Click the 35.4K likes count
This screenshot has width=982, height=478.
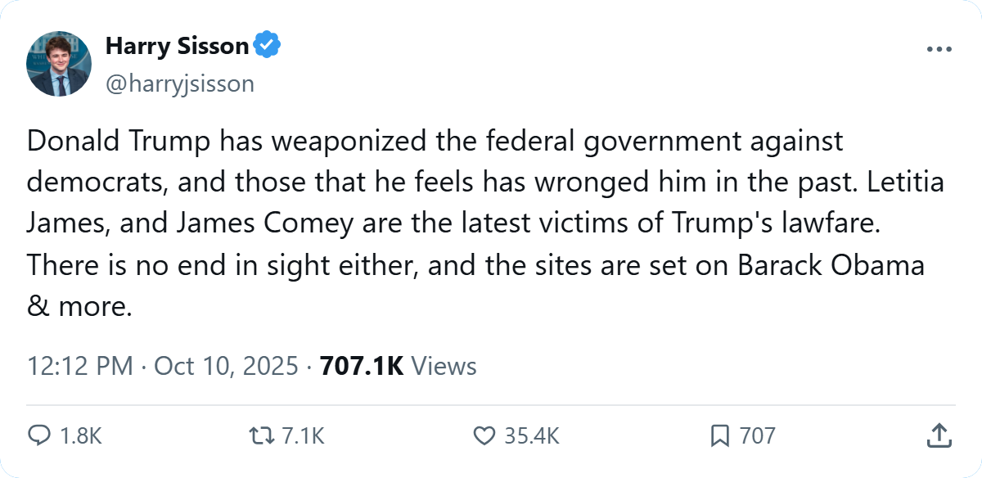point(531,436)
